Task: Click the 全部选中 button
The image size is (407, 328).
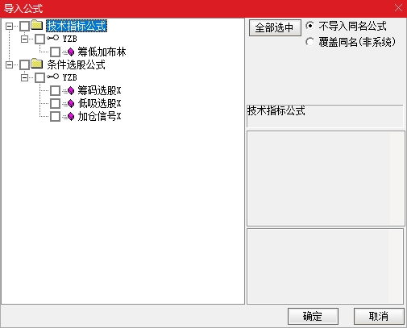Action: [275, 27]
